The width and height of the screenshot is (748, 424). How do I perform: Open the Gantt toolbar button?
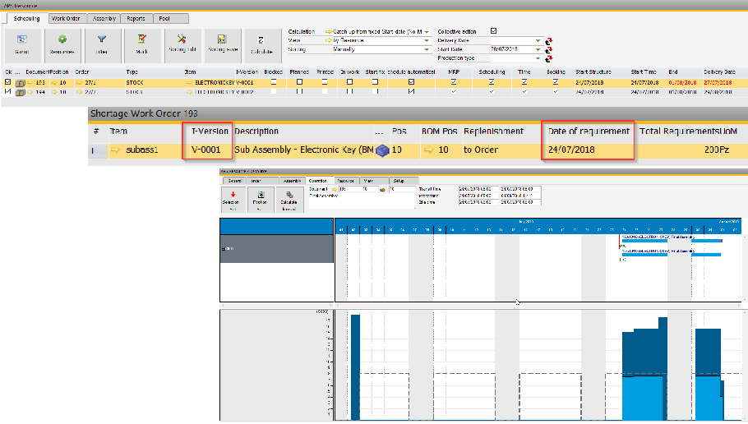[22, 45]
